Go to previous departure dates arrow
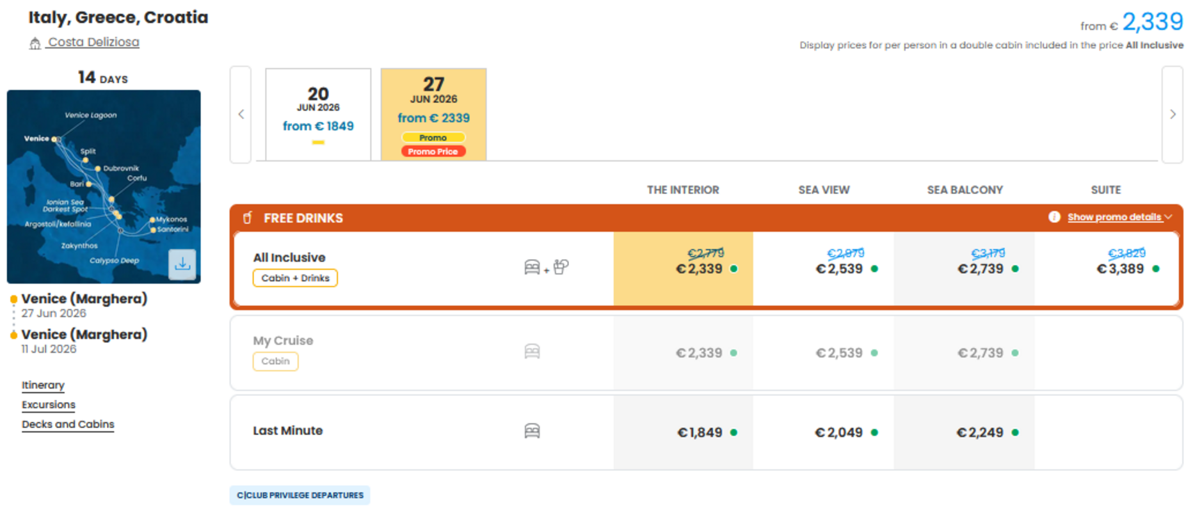Screen dimensions: 1195x512 (241, 115)
